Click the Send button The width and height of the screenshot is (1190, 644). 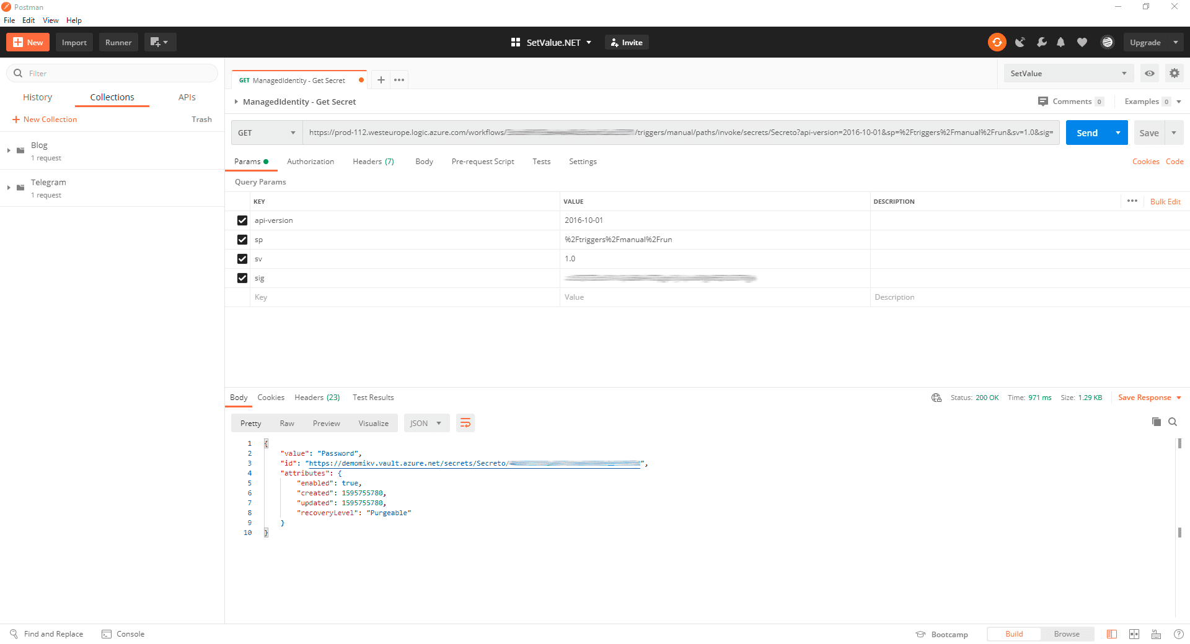tap(1087, 133)
